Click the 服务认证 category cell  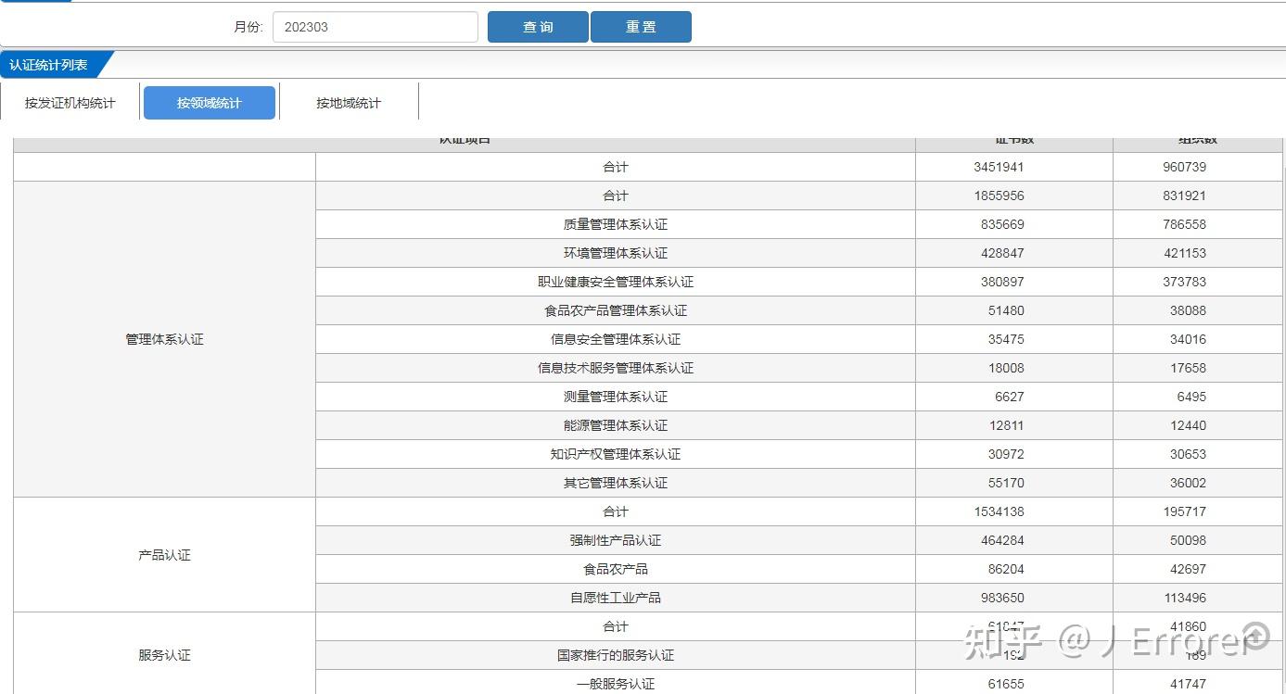click(164, 655)
